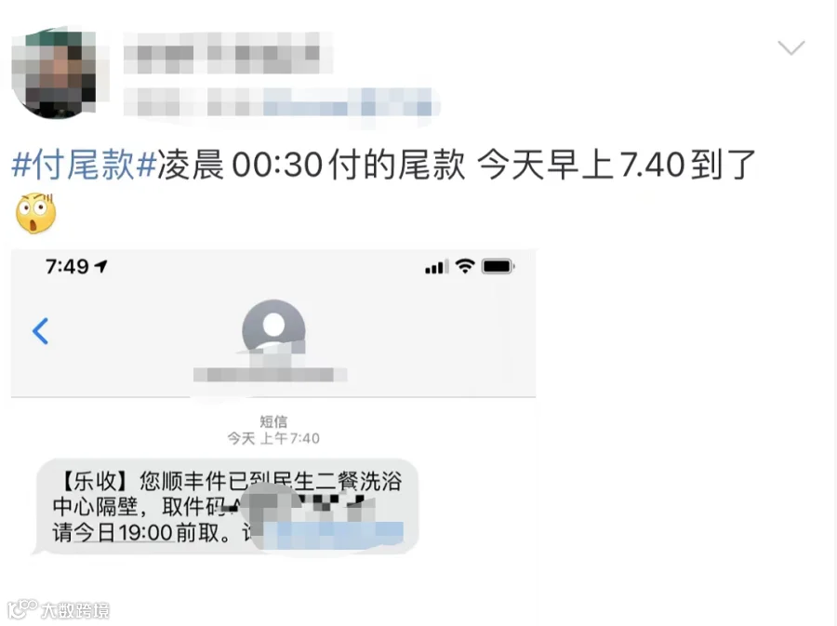Screen dimensions: 837x626
Task: Tap the shocked face emoji
Action: tap(35, 213)
